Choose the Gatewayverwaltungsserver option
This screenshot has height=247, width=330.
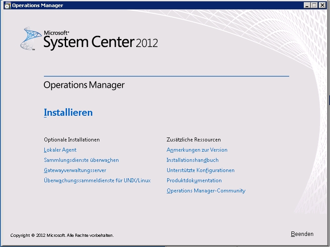75,170
